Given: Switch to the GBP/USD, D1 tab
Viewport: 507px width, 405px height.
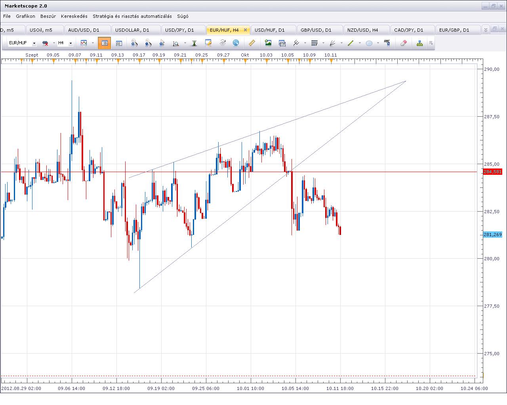Looking at the screenshot, I should point(320,30).
